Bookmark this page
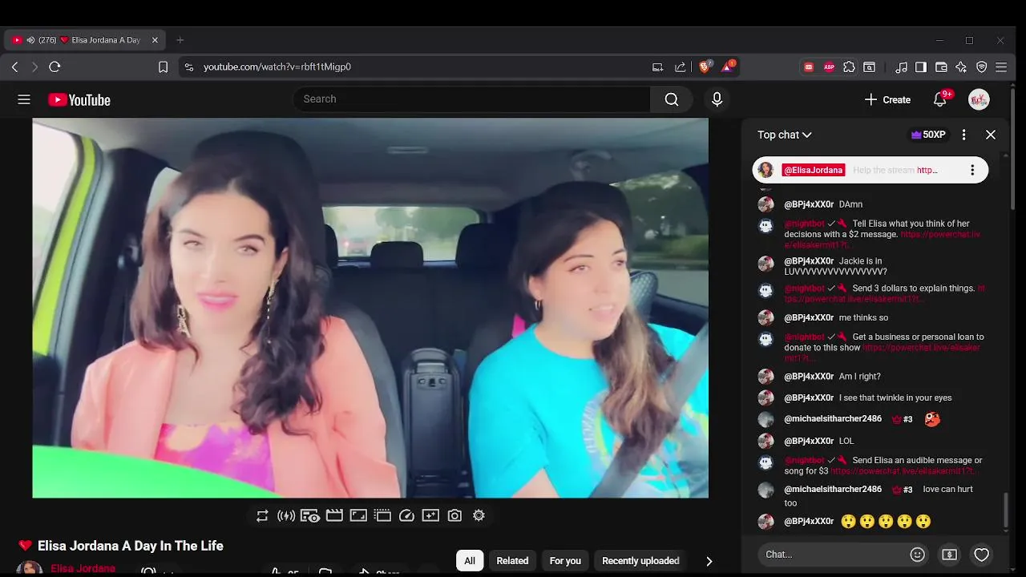This screenshot has width=1026, height=577. pos(163,67)
